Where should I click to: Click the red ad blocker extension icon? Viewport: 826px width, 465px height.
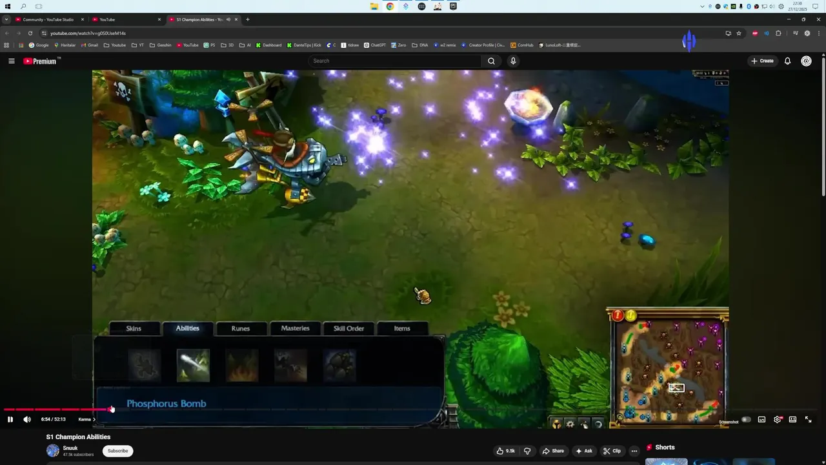pyautogui.click(x=755, y=33)
